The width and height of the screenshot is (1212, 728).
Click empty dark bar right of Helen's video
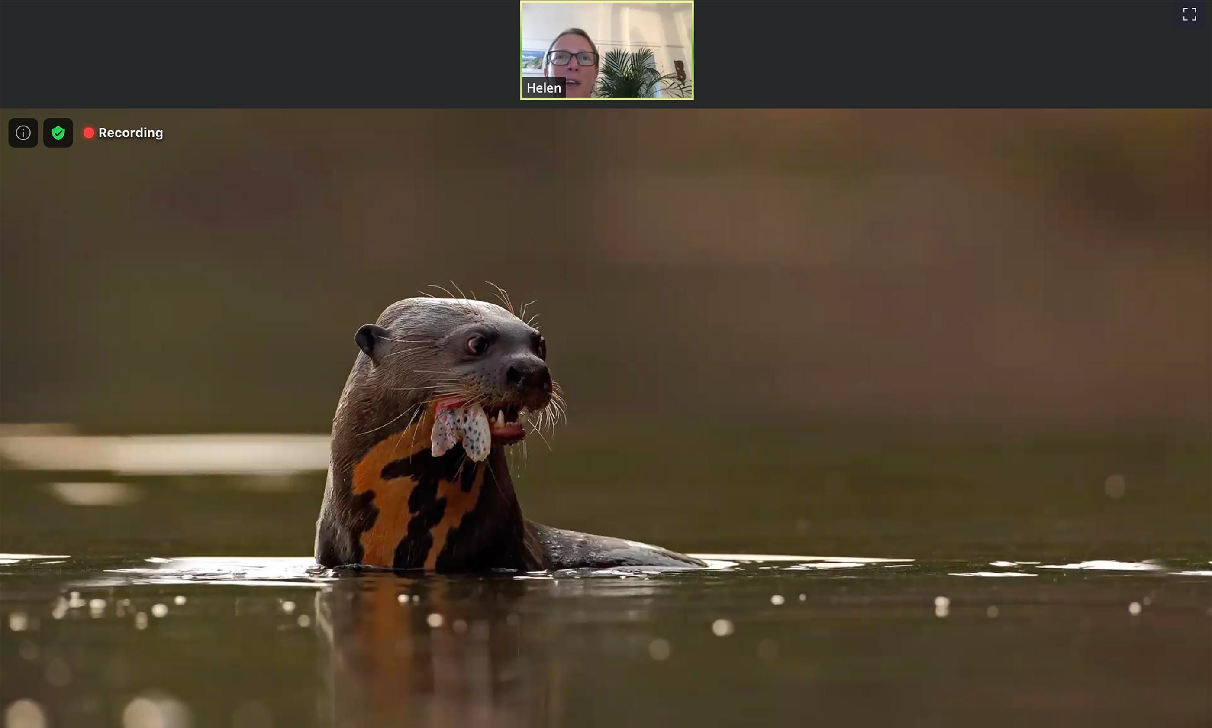[932, 54]
